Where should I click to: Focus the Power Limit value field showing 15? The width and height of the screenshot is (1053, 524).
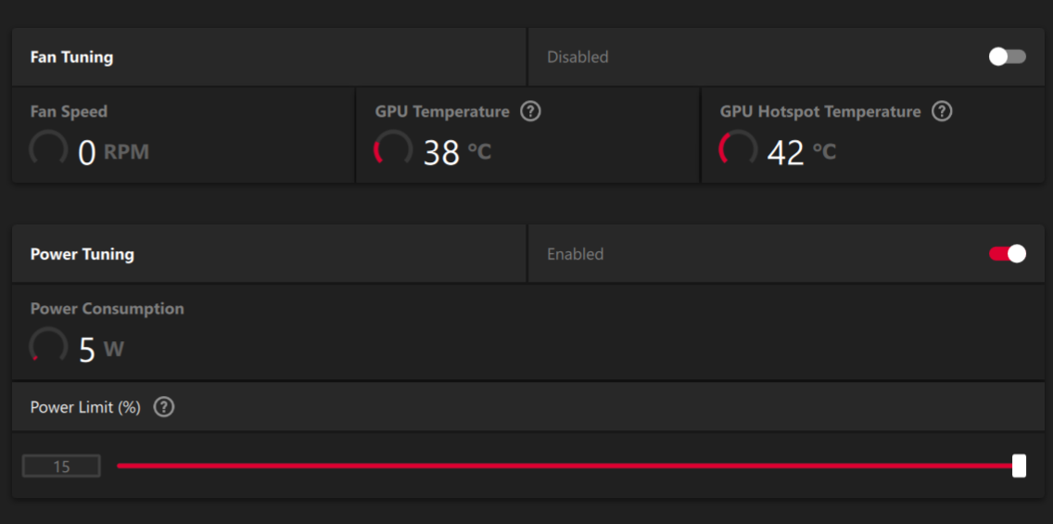tap(61, 466)
